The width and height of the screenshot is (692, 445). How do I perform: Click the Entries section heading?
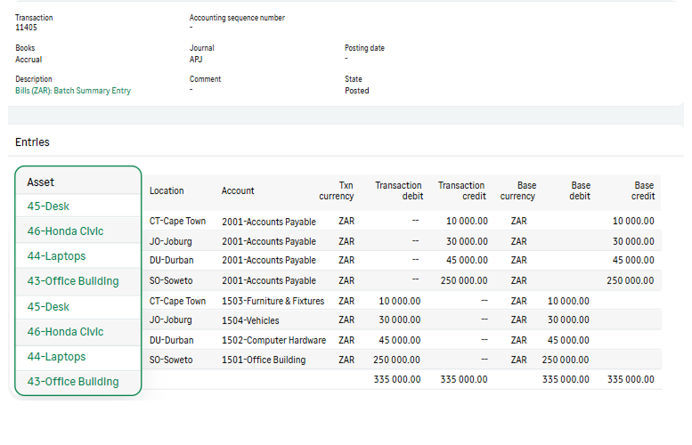[x=32, y=142]
